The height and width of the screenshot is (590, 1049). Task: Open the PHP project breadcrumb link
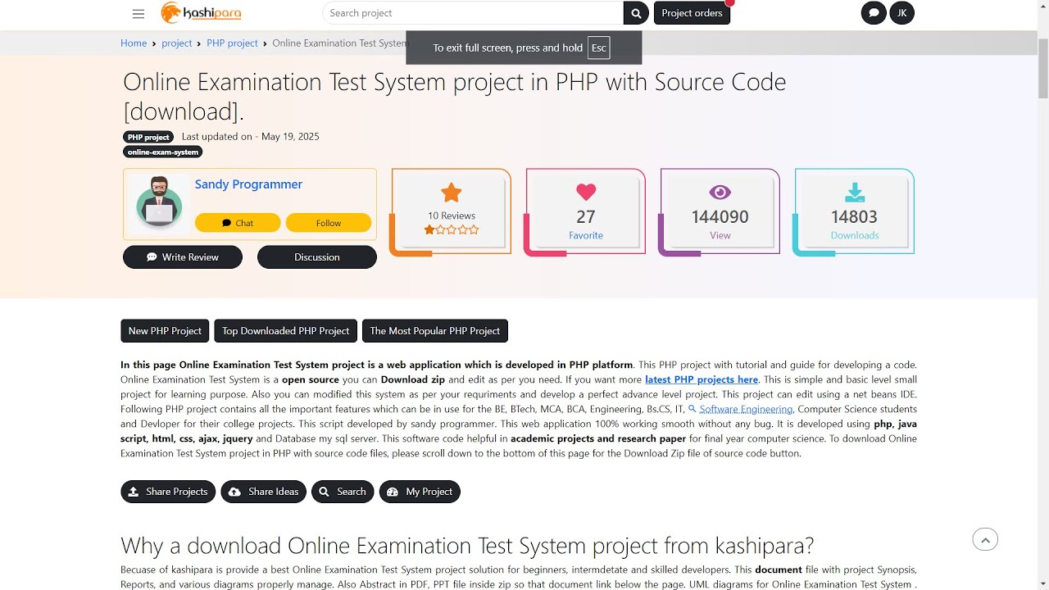[x=232, y=43]
